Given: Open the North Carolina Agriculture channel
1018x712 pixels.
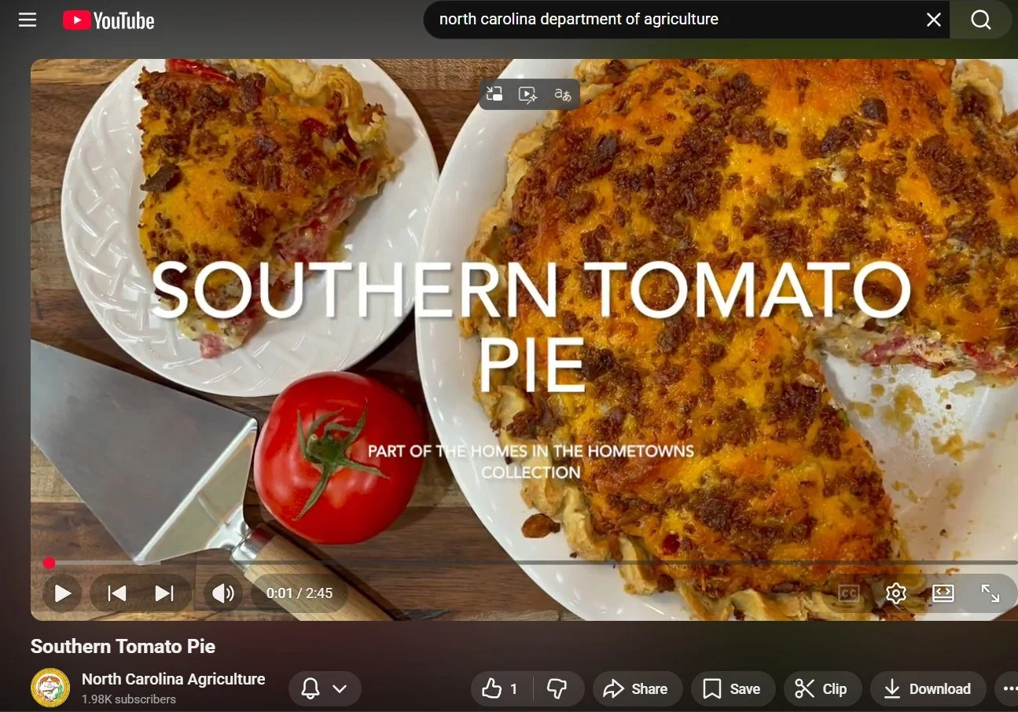Looking at the screenshot, I should click(174, 679).
